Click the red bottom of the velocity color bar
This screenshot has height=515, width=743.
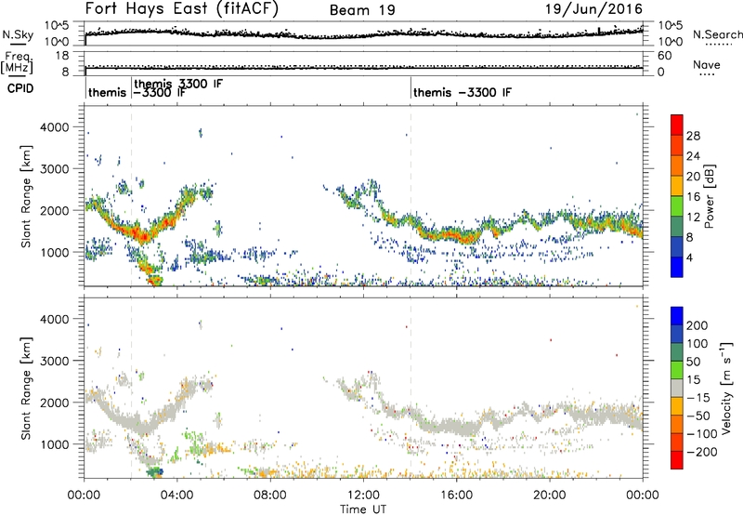pyautogui.click(x=677, y=460)
